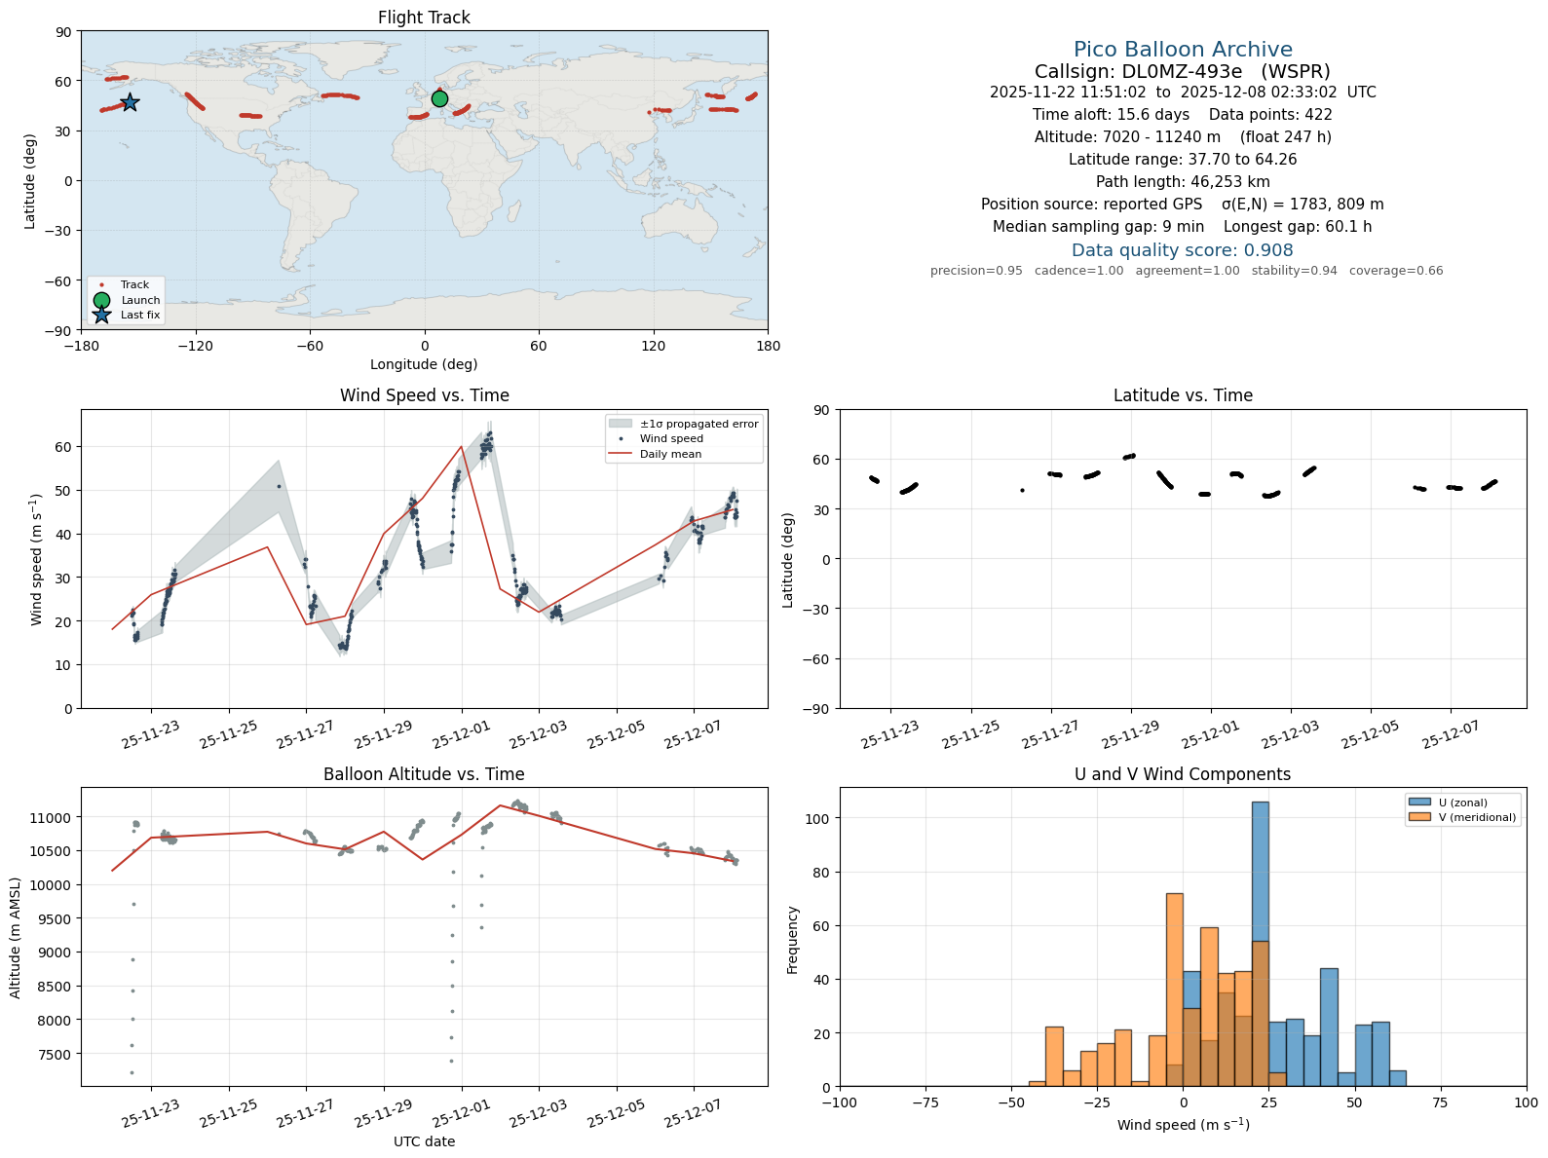Click the "Latitude range: 37.70 to 64.26" line
The image size is (1548, 1158).
coord(1183,160)
